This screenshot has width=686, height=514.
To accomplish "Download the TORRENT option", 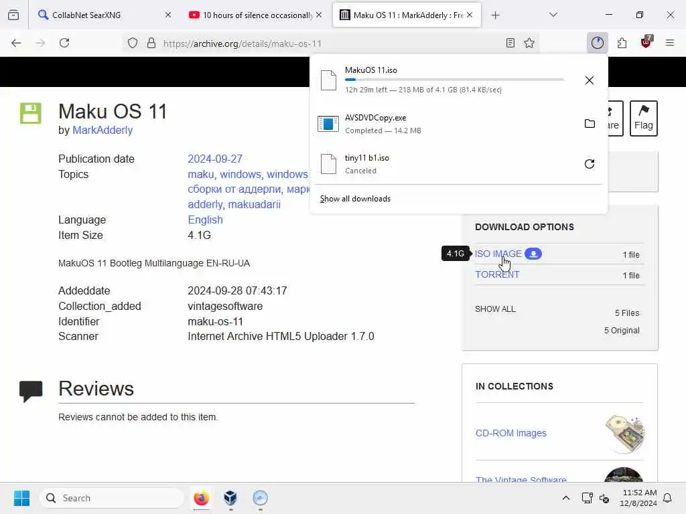I will coord(498,274).
